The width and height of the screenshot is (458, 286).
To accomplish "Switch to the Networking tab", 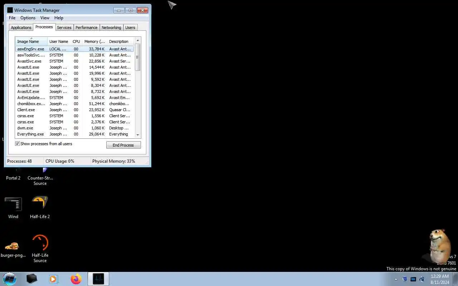I will (x=111, y=28).
